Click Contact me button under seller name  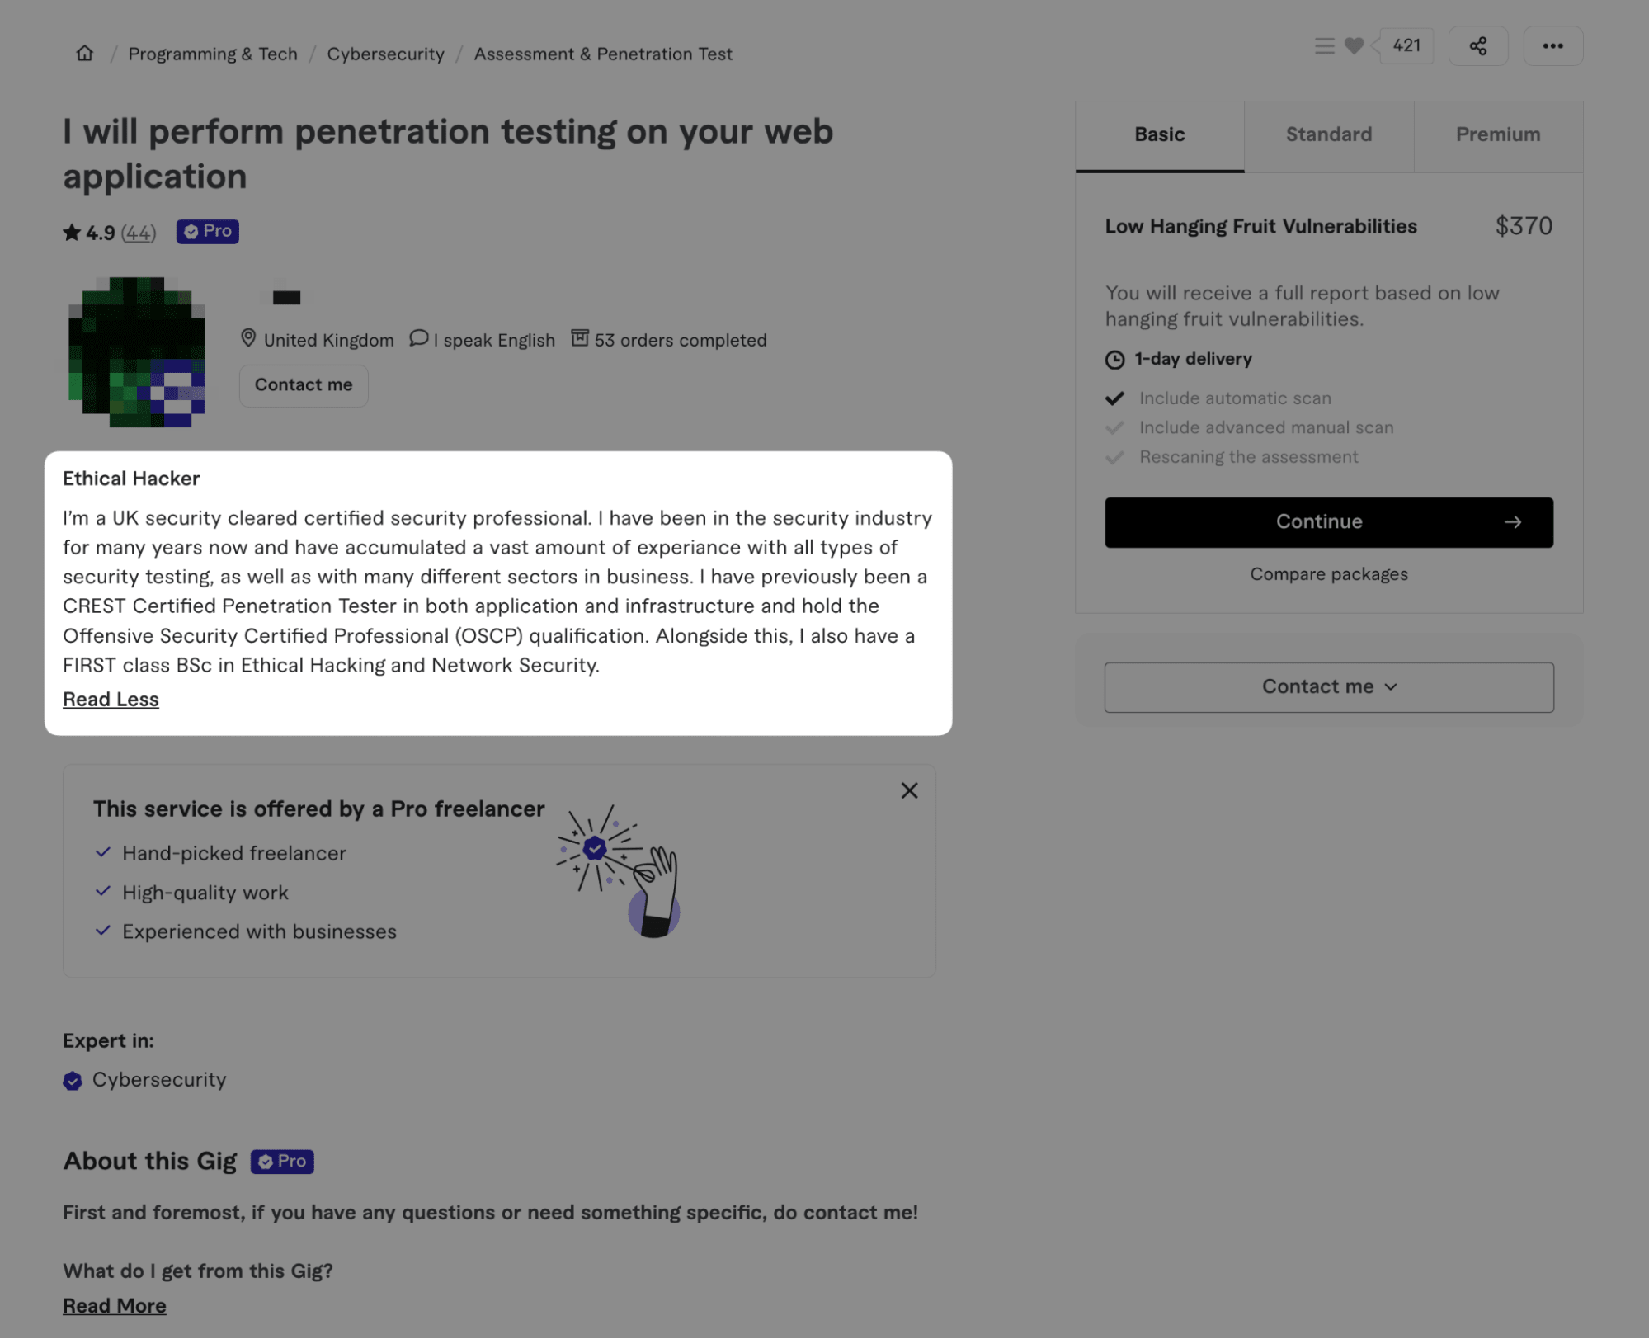303,385
